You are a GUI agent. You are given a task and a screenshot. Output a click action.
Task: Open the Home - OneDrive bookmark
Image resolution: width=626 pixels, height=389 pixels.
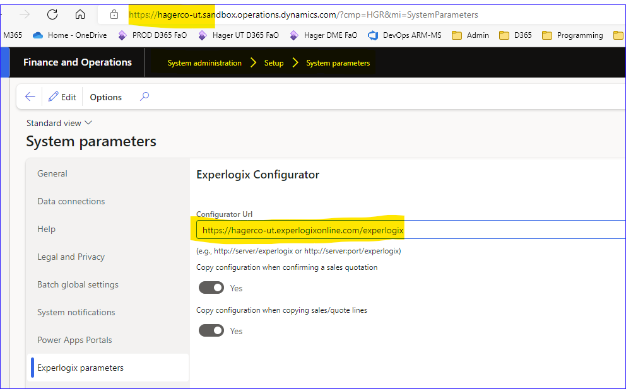[x=70, y=35]
